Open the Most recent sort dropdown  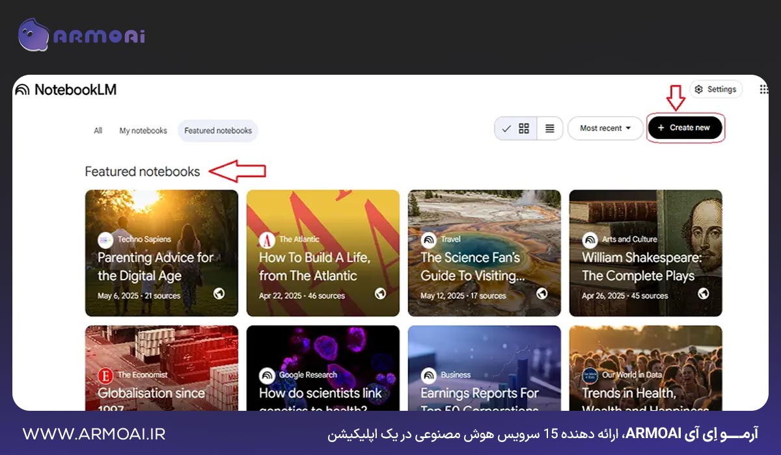[604, 128]
